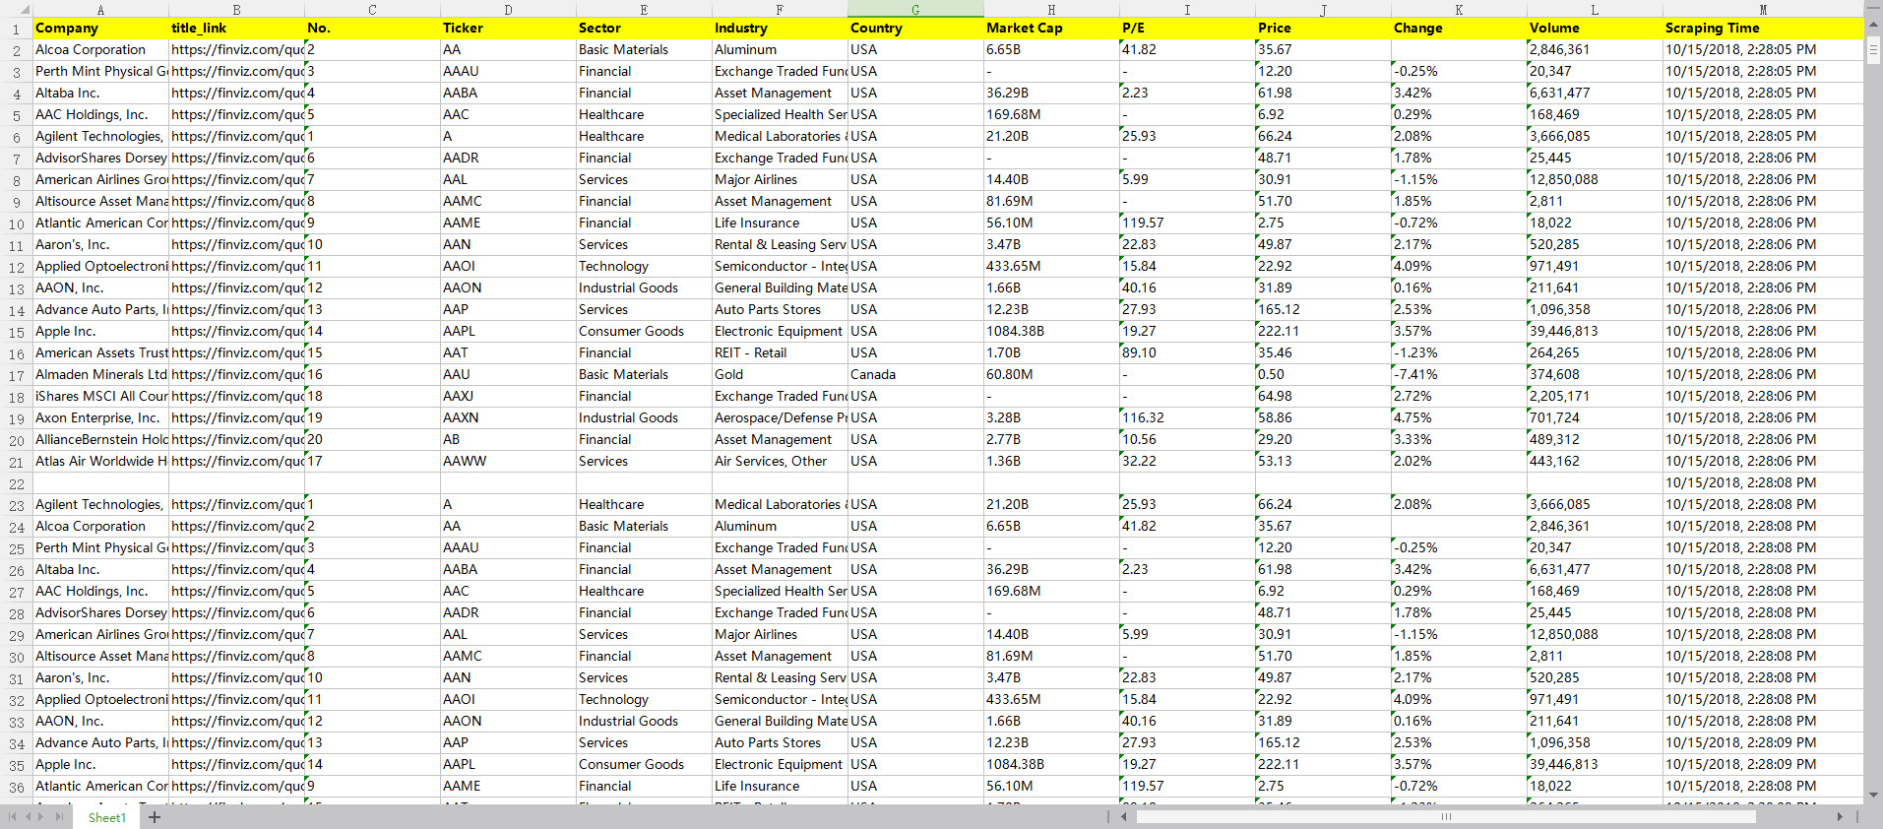Select the highlighted column G header
Image resolution: width=1883 pixels, height=829 pixels.
tap(915, 9)
